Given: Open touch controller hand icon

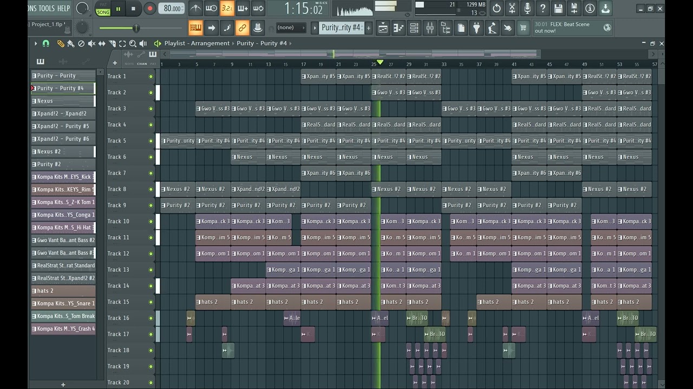Looking at the screenshot, I should (x=508, y=28).
